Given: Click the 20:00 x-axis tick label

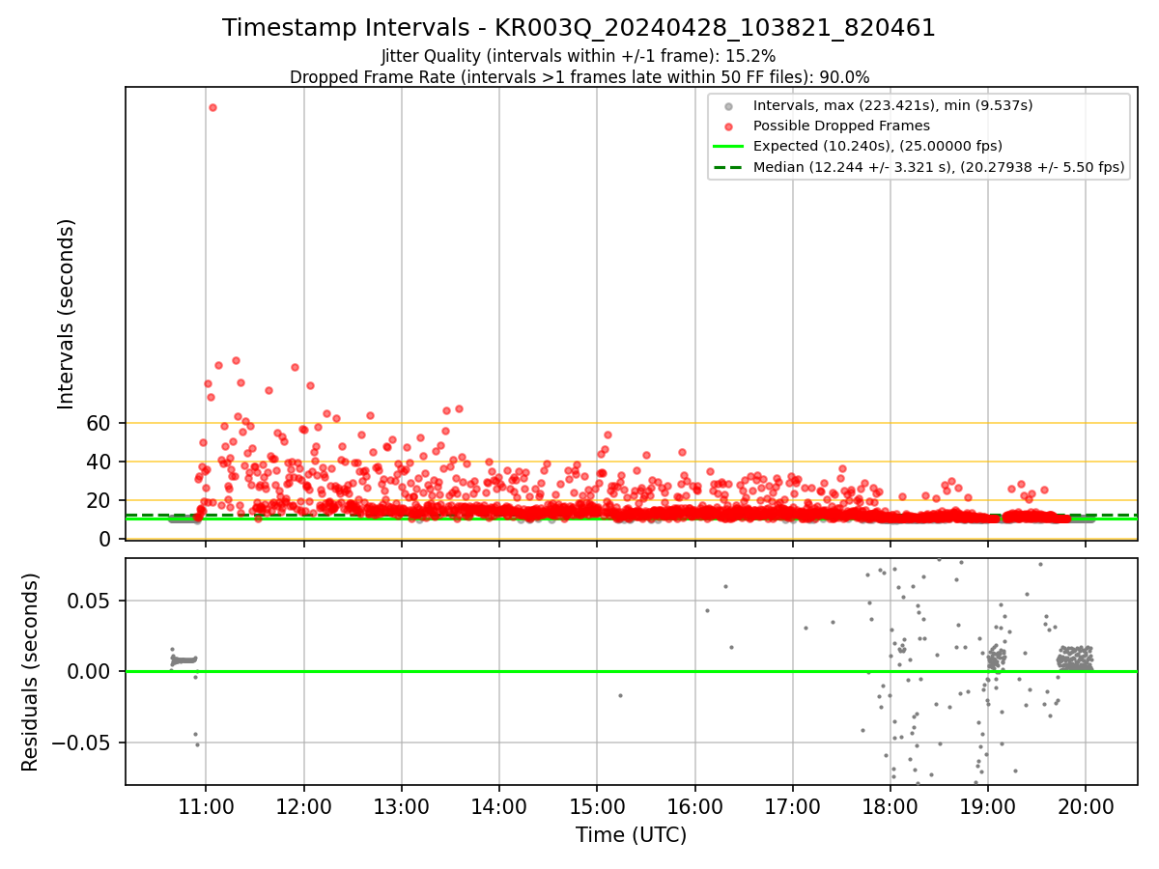Looking at the screenshot, I should pos(1086,805).
